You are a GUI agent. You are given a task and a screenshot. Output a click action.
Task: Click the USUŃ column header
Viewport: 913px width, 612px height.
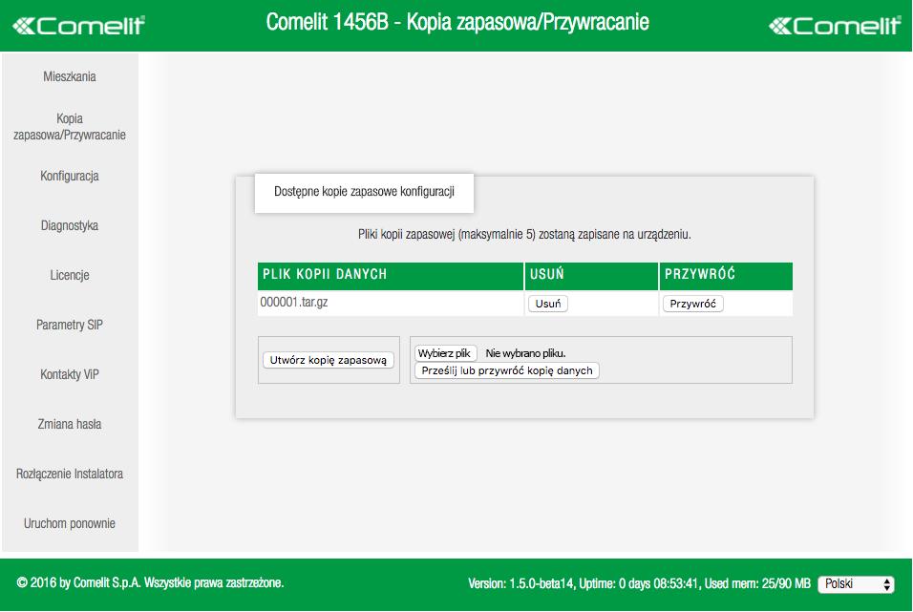[591, 275]
